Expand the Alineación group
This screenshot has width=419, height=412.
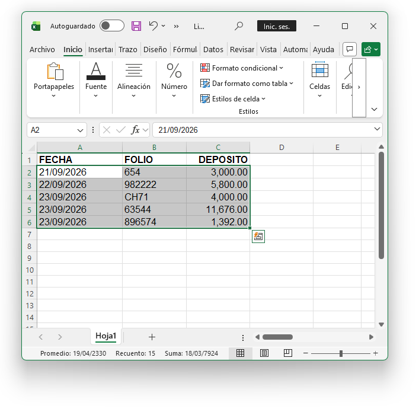coord(133,80)
